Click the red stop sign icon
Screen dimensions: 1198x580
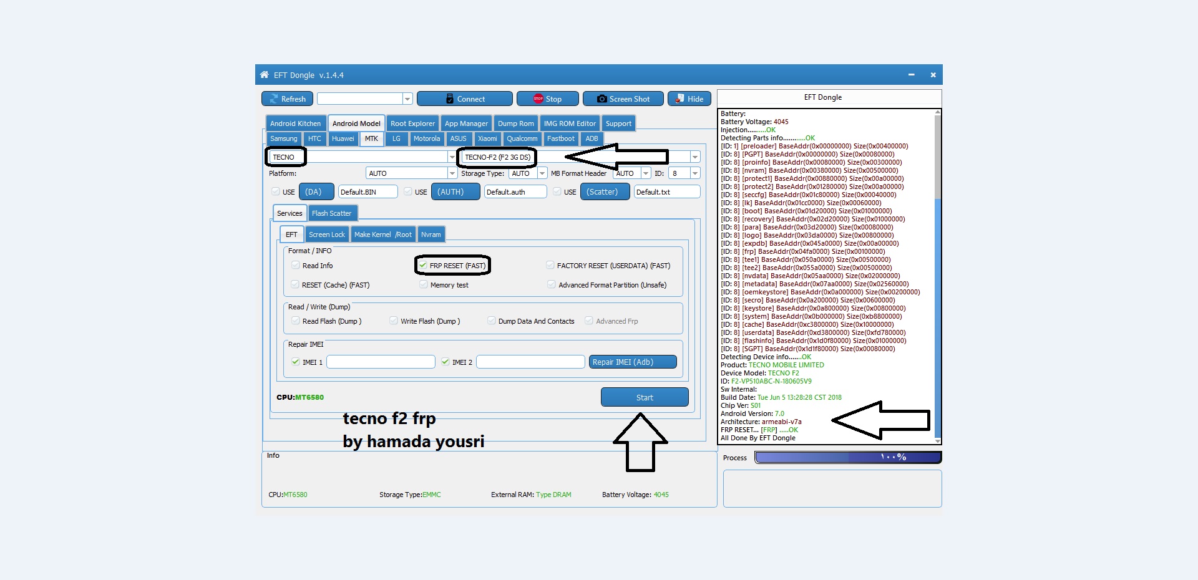[538, 99]
